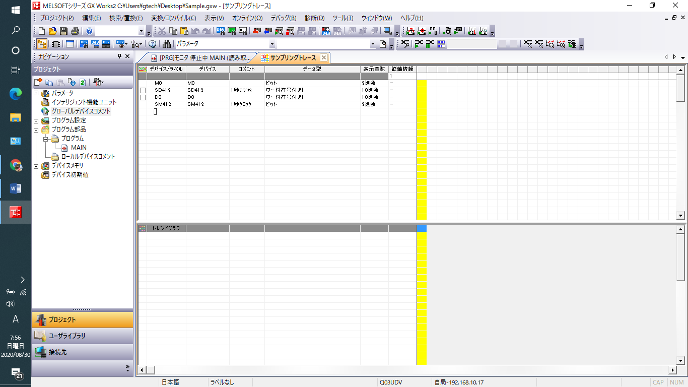Open File Explorer from the taskbar
Screen dimensions: 688x387
[16, 118]
